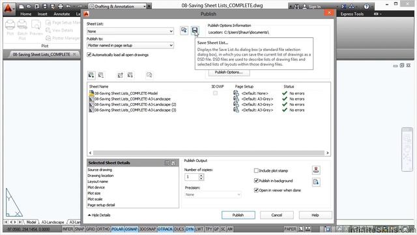Viewport: 417px width, 235px height.
Task: Click the second icon in Selected Sheet Details header
Action: click(173, 163)
